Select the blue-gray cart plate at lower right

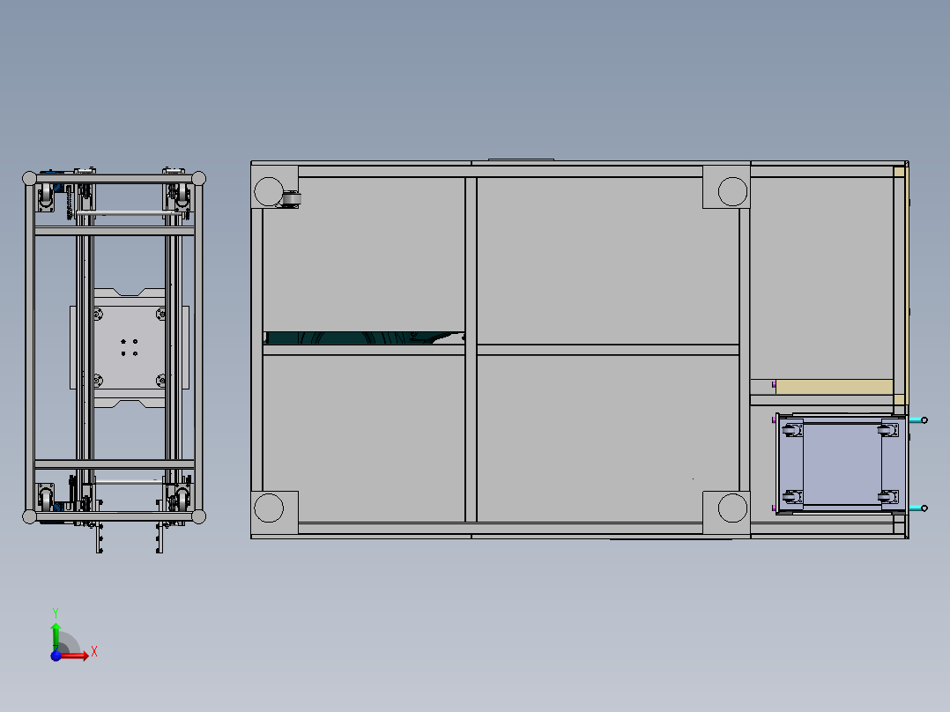click(x=842, y=464)
